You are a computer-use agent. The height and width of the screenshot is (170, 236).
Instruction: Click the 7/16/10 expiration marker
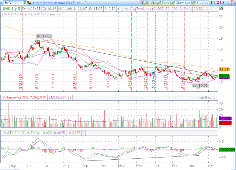(x=53, y=82)
